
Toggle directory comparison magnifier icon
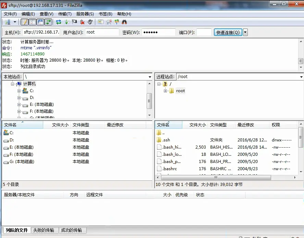click(x=109, y=22)
